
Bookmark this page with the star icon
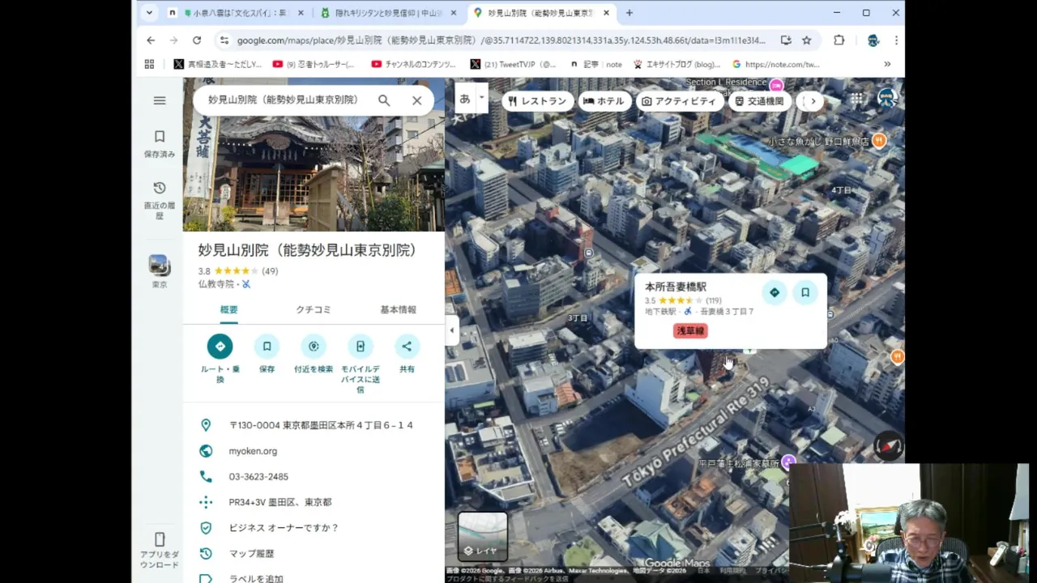tap(807, 40)
